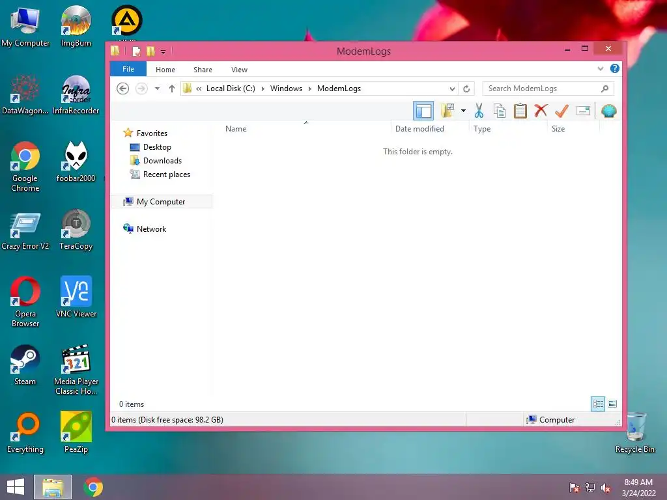Open the address bar history dropdown
This screenshot has height=500, width=667.
point(452,89)
